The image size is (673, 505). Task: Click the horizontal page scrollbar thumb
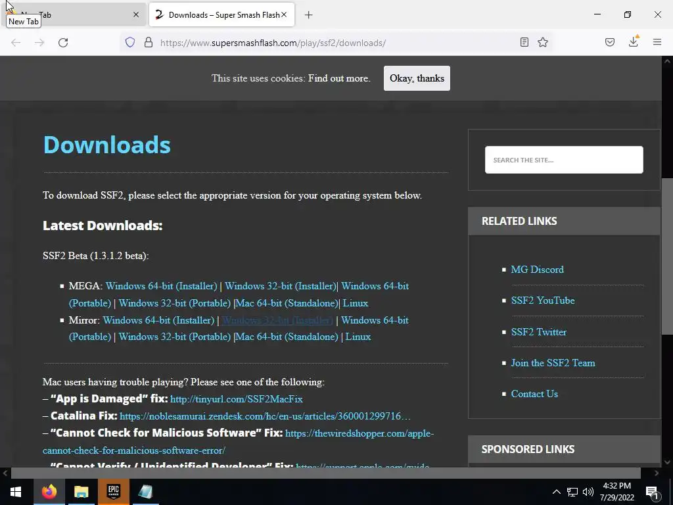tap(326, 473)
